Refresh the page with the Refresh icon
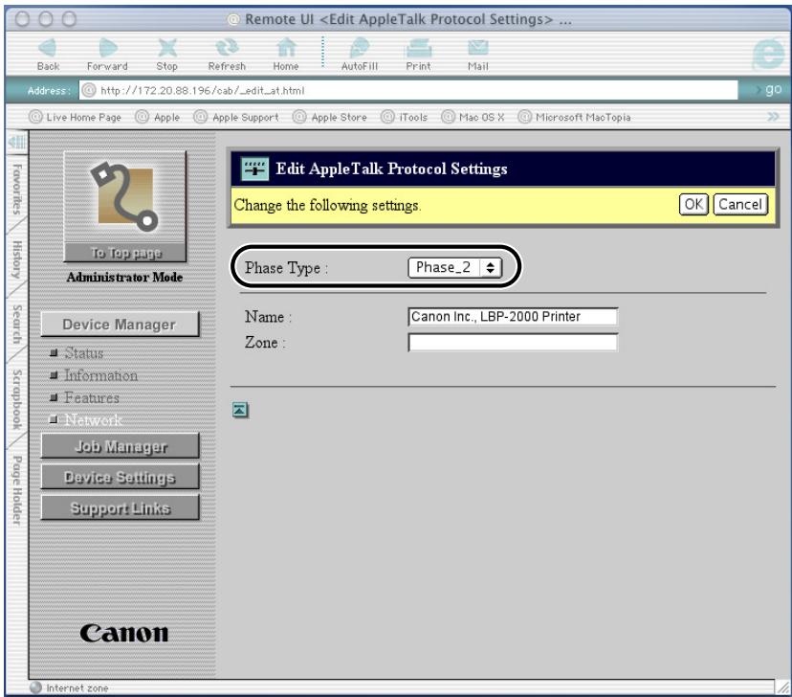This screenshot has height=697, width=792. pos(227,48)
